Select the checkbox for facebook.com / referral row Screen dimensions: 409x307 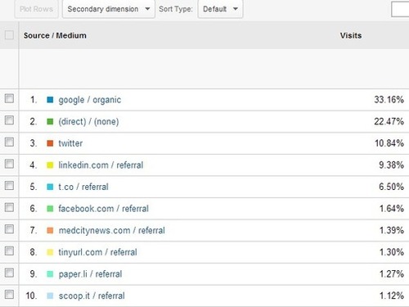click(9, 207)
